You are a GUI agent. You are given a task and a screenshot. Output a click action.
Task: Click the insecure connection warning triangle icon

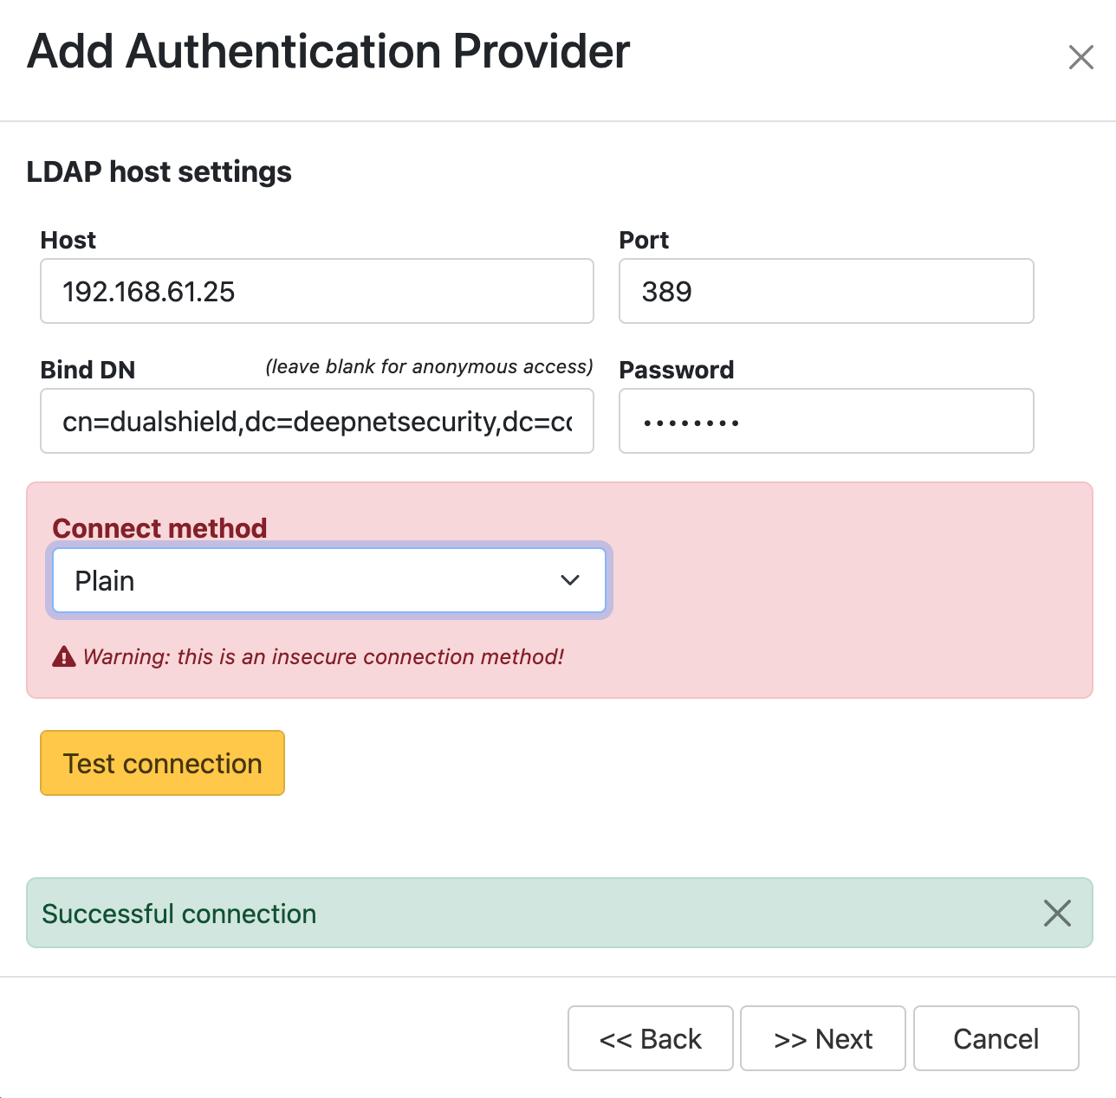[x=64, y=657]
